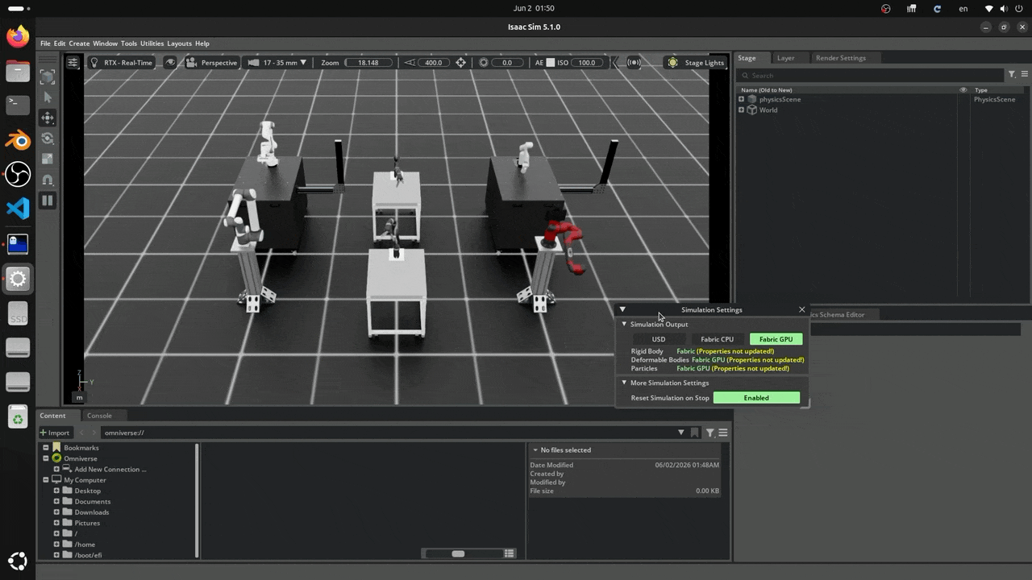
Task: Switch to the Console tab
Action: pos(99,416)
